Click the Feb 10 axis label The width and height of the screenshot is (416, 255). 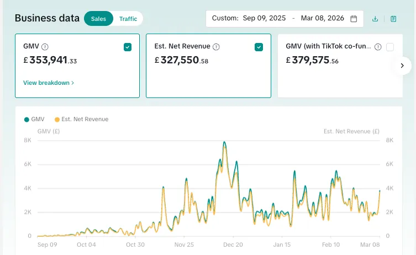pyautogui.click(x=331, y=245)
